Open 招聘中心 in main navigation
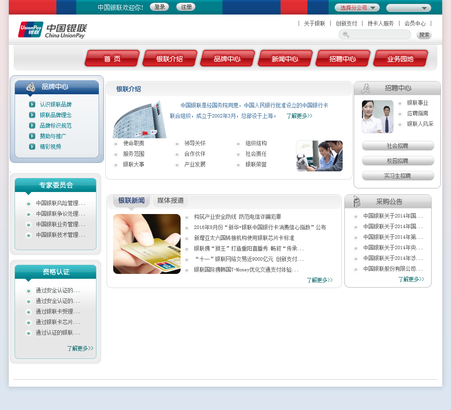The image size is (451, 410). coord(343,59)
